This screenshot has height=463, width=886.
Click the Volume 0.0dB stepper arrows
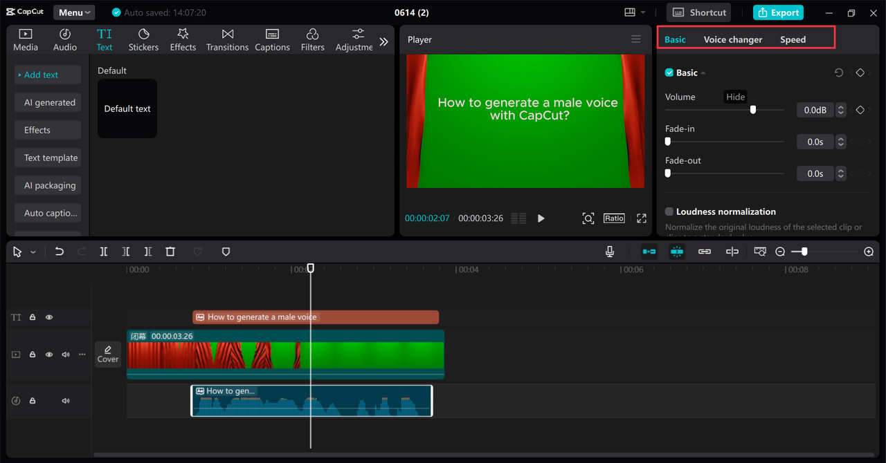(x=841, y=110)
